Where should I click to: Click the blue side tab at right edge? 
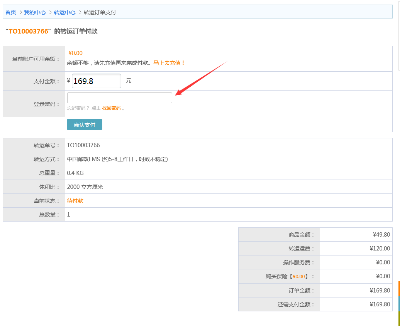pyautogui.click(x=399, y=304)
